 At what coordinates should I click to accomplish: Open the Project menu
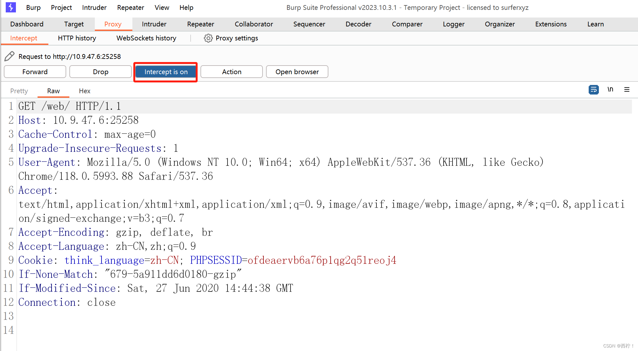coord(61,8)
